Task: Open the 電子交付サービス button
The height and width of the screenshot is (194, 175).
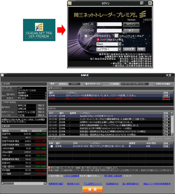Action: tap(93, 84)
